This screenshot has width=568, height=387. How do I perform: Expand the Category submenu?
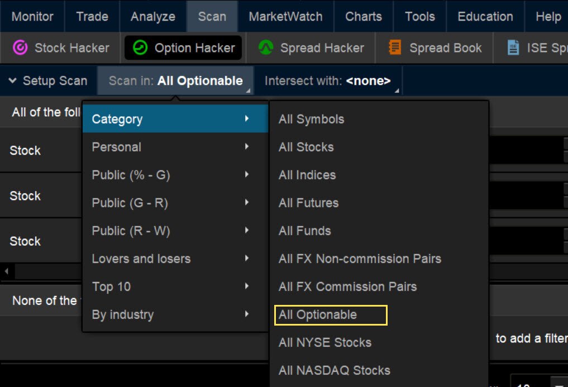click(175, 119)
